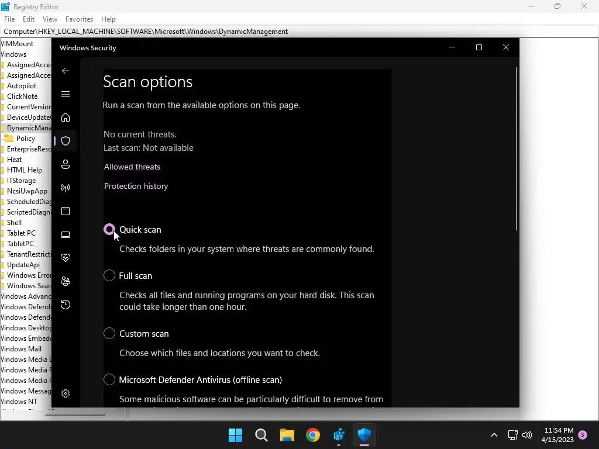Select the Heat registry key
599x449 pixels.
(x=14, y=160)
